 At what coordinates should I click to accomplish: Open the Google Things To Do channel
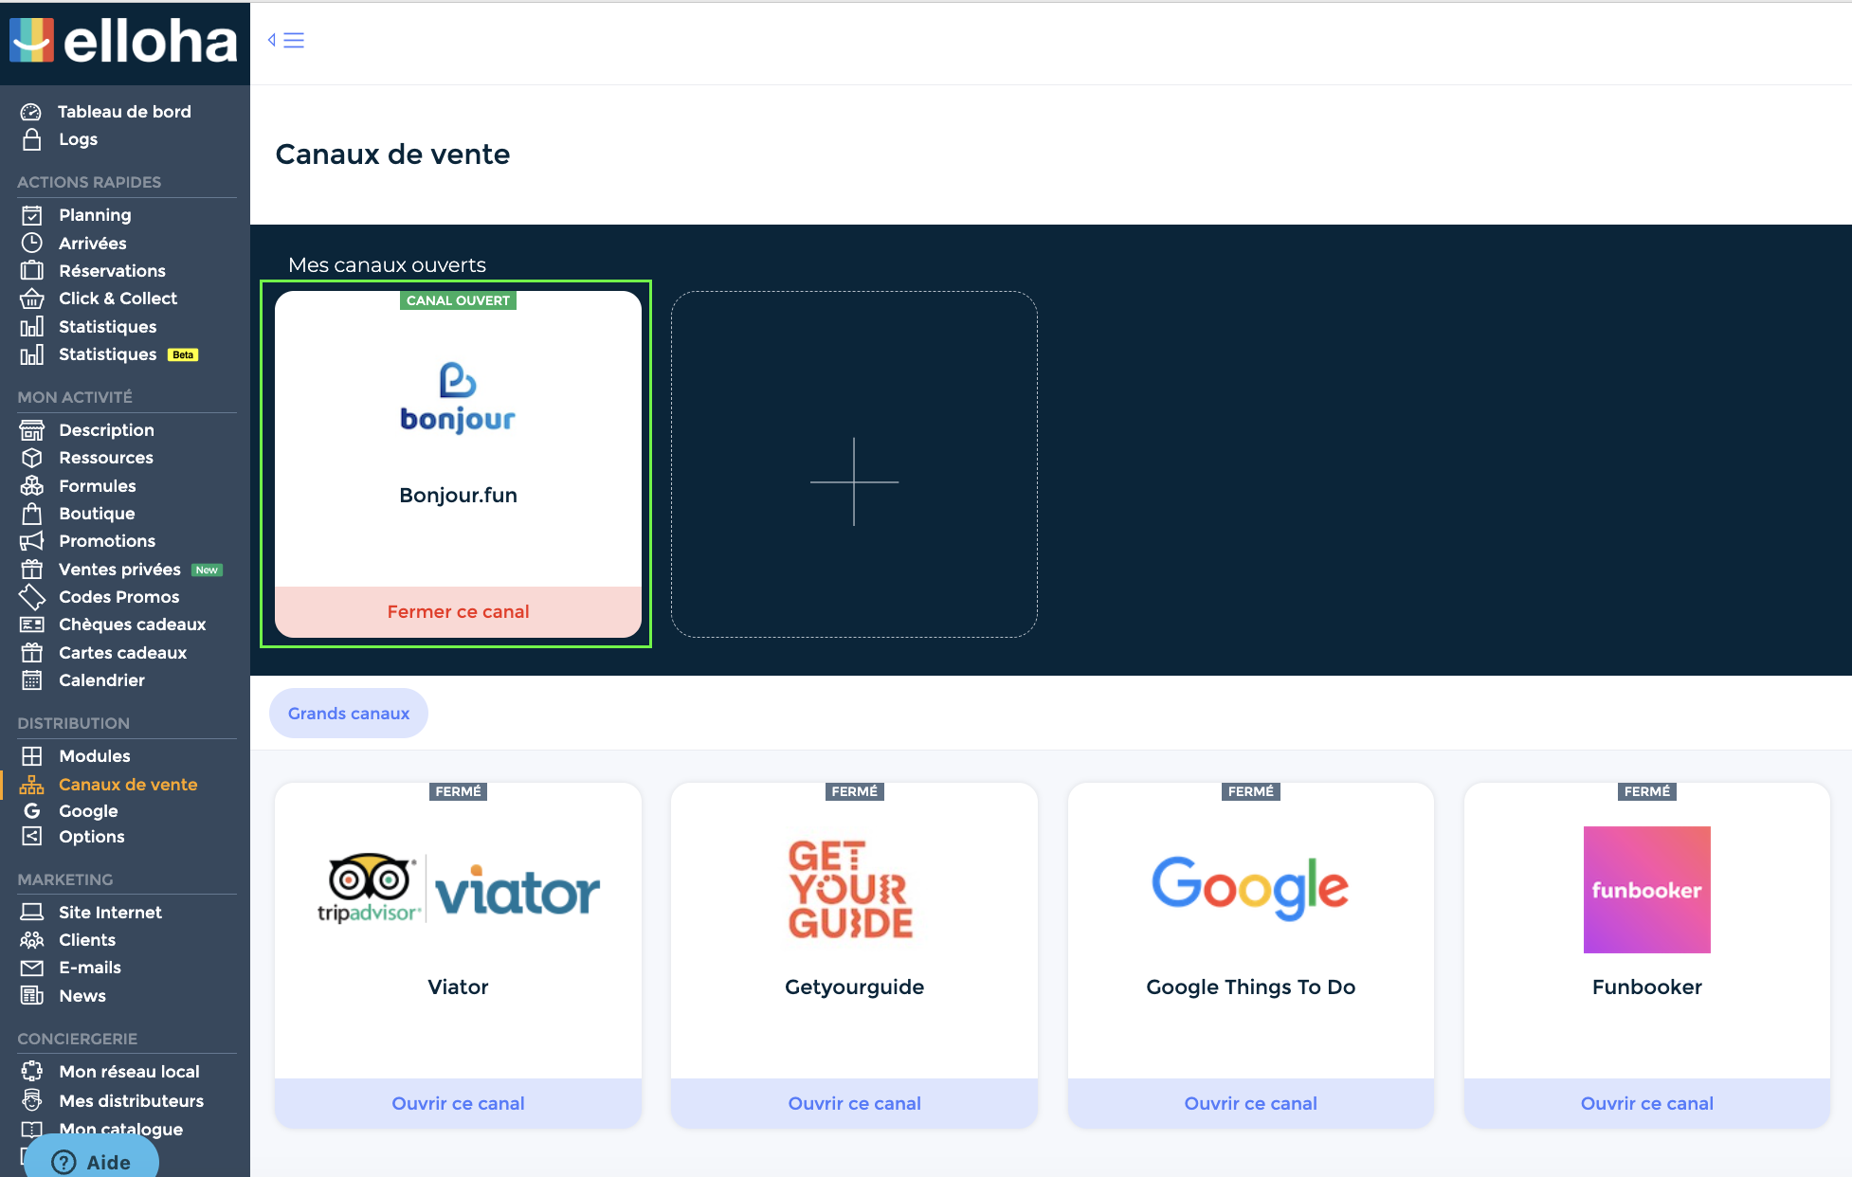point(1250,1103)
